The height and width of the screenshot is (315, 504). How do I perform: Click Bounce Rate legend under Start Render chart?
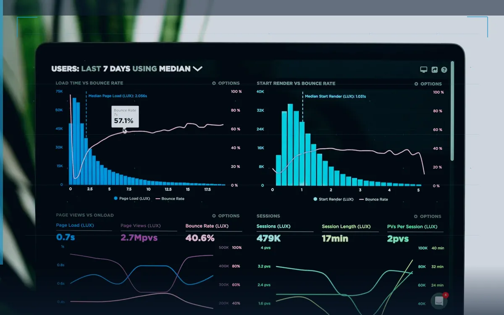coord(373,199)
